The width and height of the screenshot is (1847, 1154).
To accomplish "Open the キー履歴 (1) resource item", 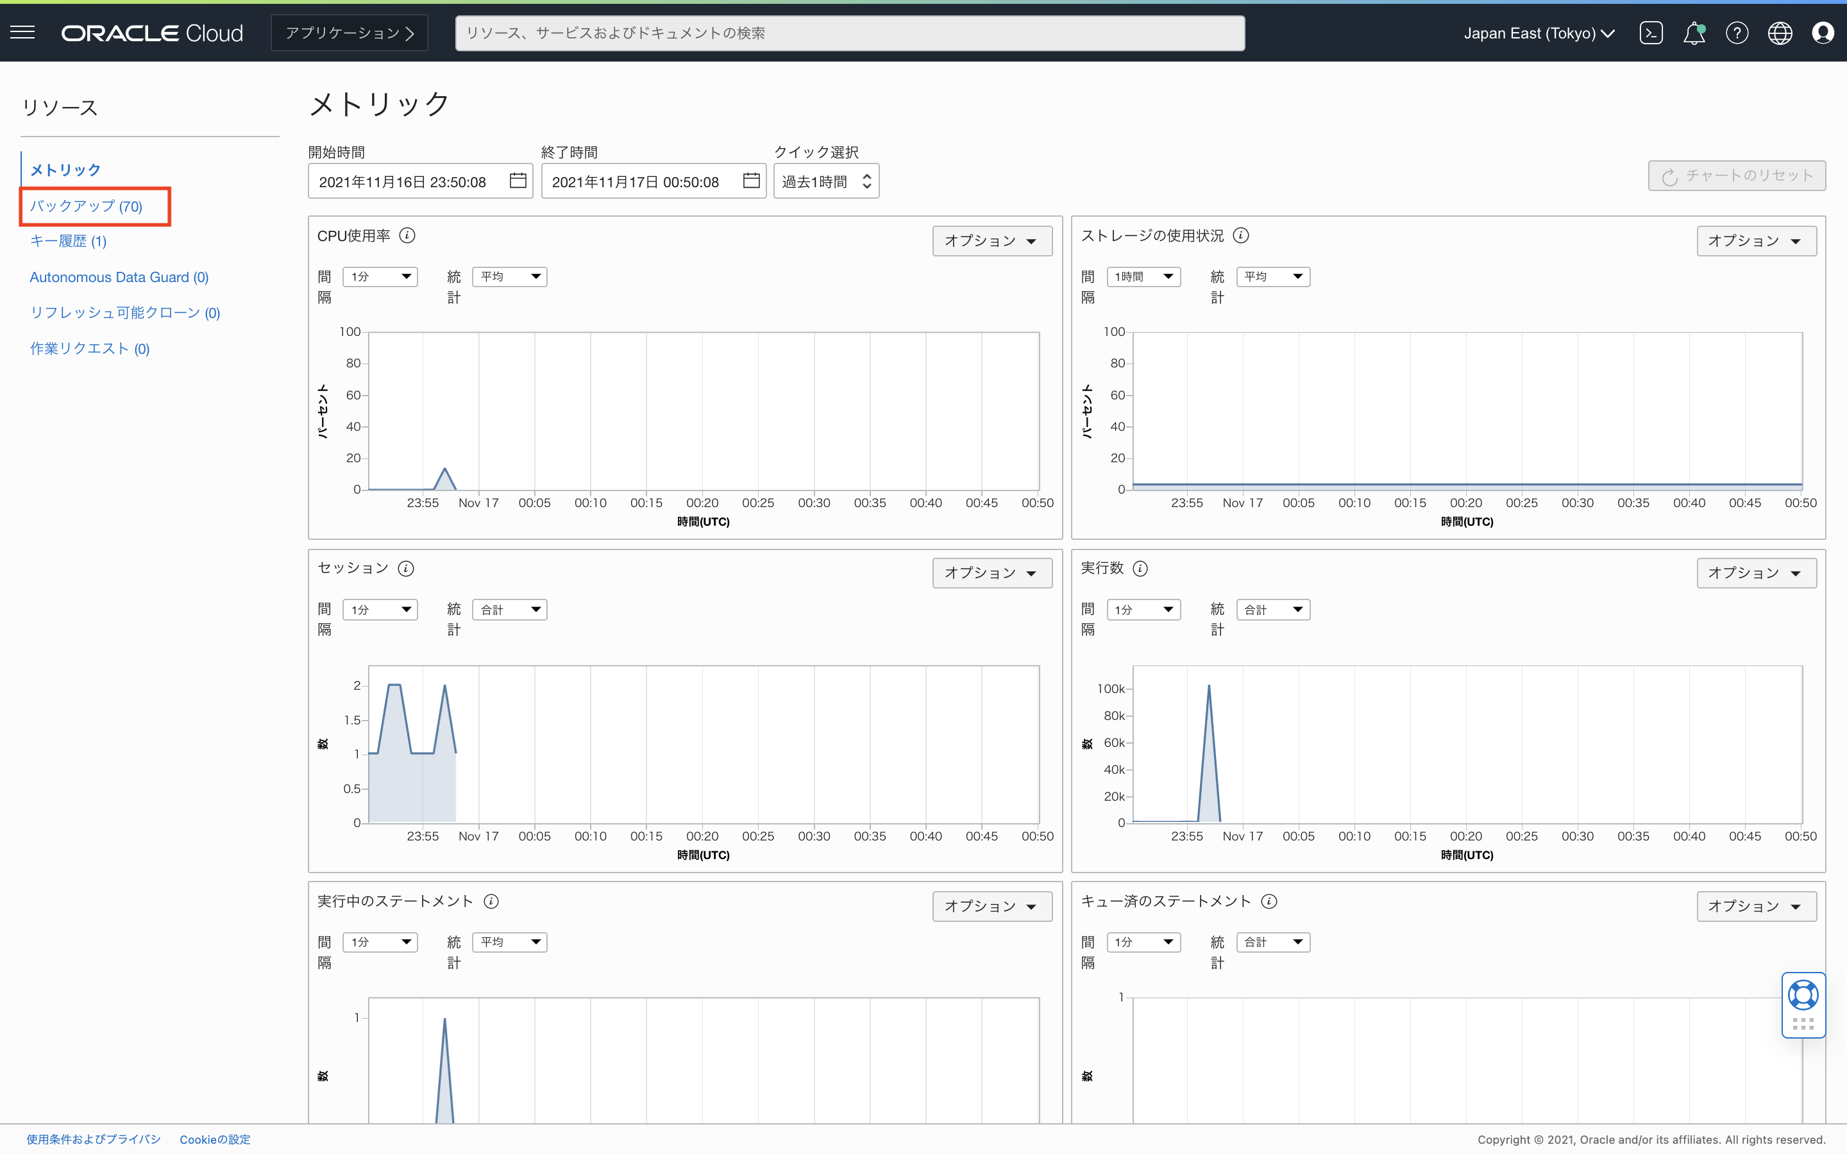I will pyautogui.click(x=68, y=241).
